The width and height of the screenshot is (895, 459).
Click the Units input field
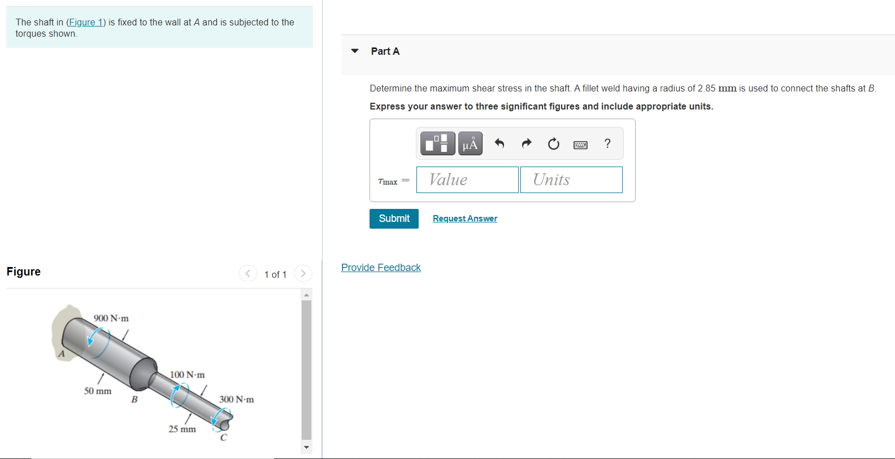(x=571, y=180)
